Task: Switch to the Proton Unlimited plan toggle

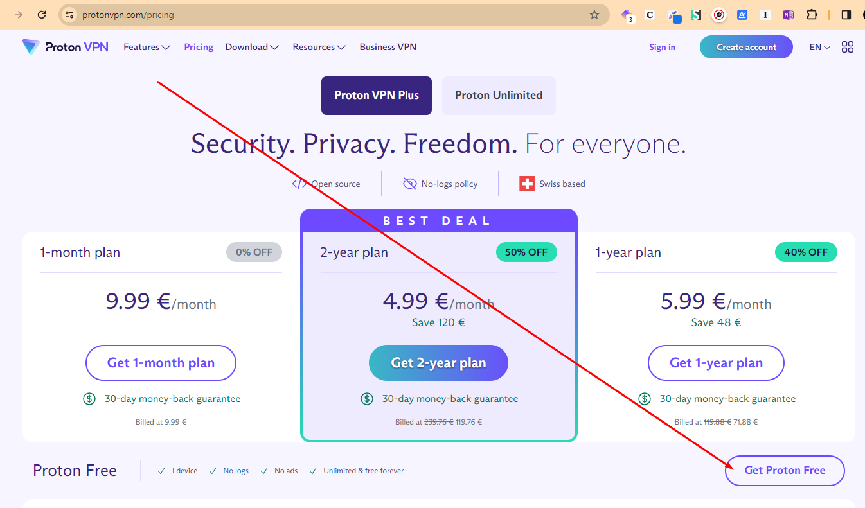Action: (x=499, y=96)
